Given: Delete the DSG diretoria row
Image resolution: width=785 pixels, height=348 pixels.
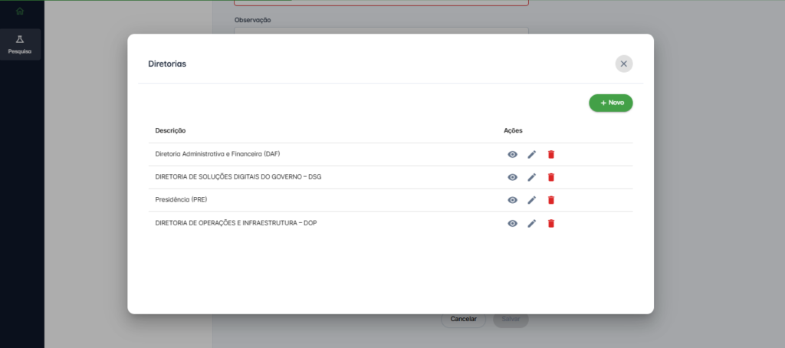Looking at the screenshot, I should (x=551, y=177).
